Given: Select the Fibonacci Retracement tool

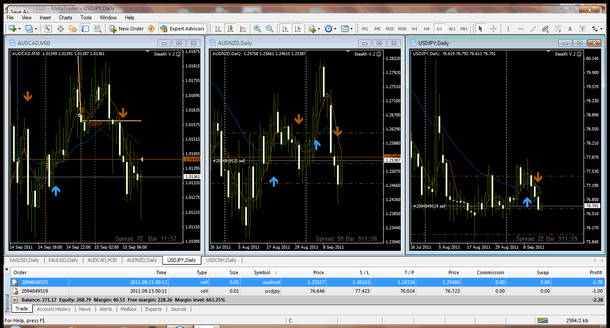Looking at the screenshot, I should coord(557,29).
